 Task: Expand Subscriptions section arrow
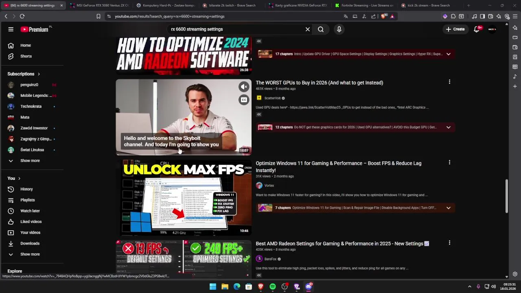pos(39,74)
